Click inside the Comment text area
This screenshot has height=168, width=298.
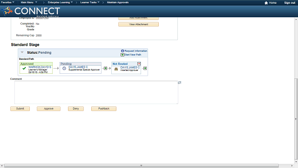(96, 92)
